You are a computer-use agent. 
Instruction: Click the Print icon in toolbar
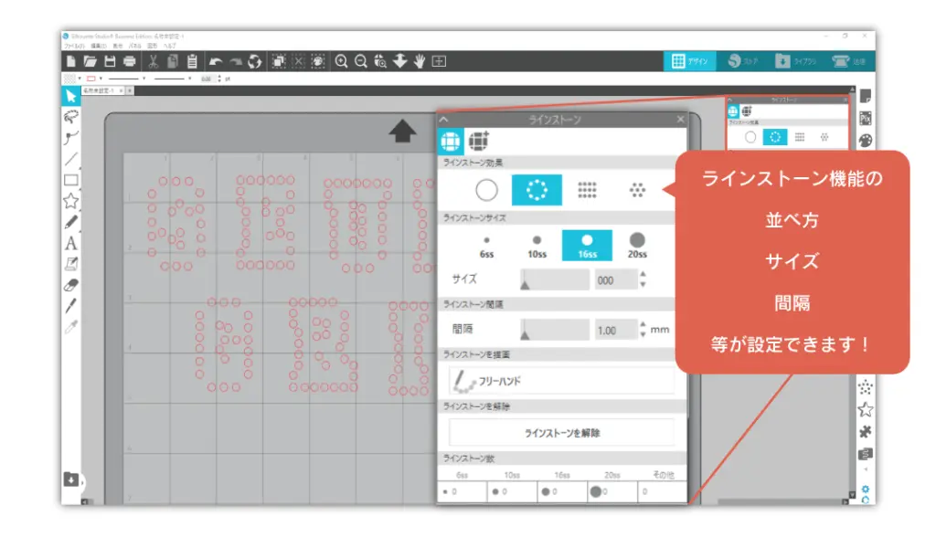129,61
